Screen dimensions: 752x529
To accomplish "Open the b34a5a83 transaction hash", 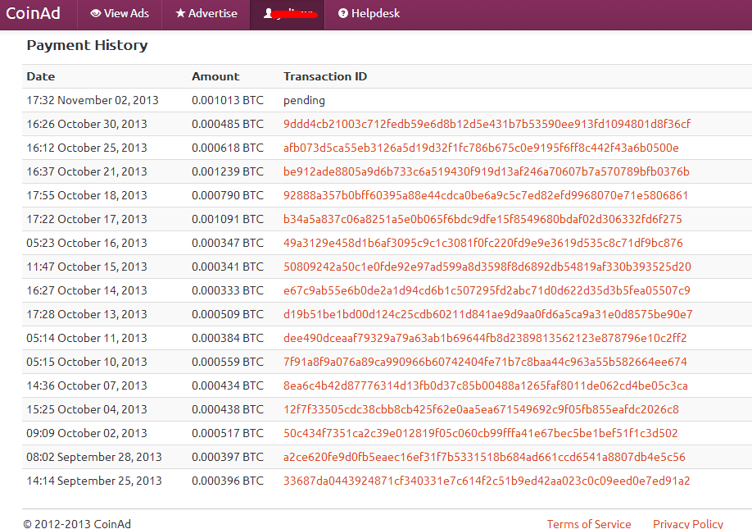I will pos(482,219).
